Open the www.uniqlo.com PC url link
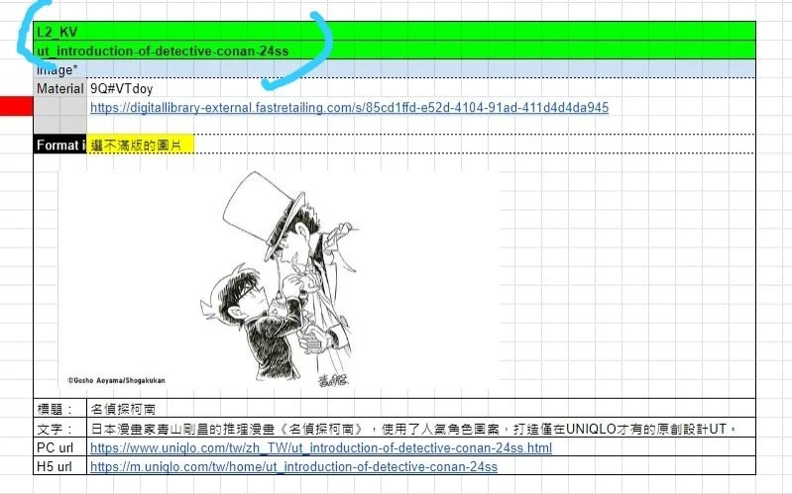This screenshot has height=494, width=792. (x=321, y=447)
